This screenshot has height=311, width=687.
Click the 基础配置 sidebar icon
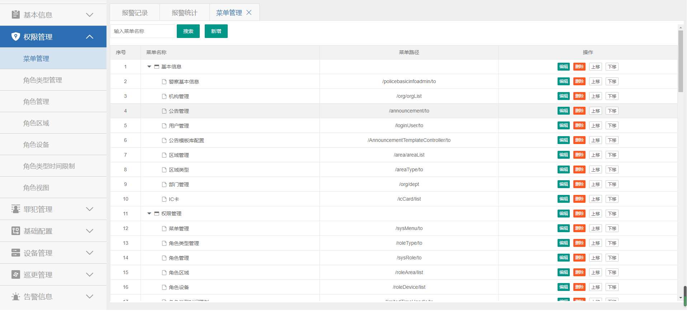pos(16,231)
